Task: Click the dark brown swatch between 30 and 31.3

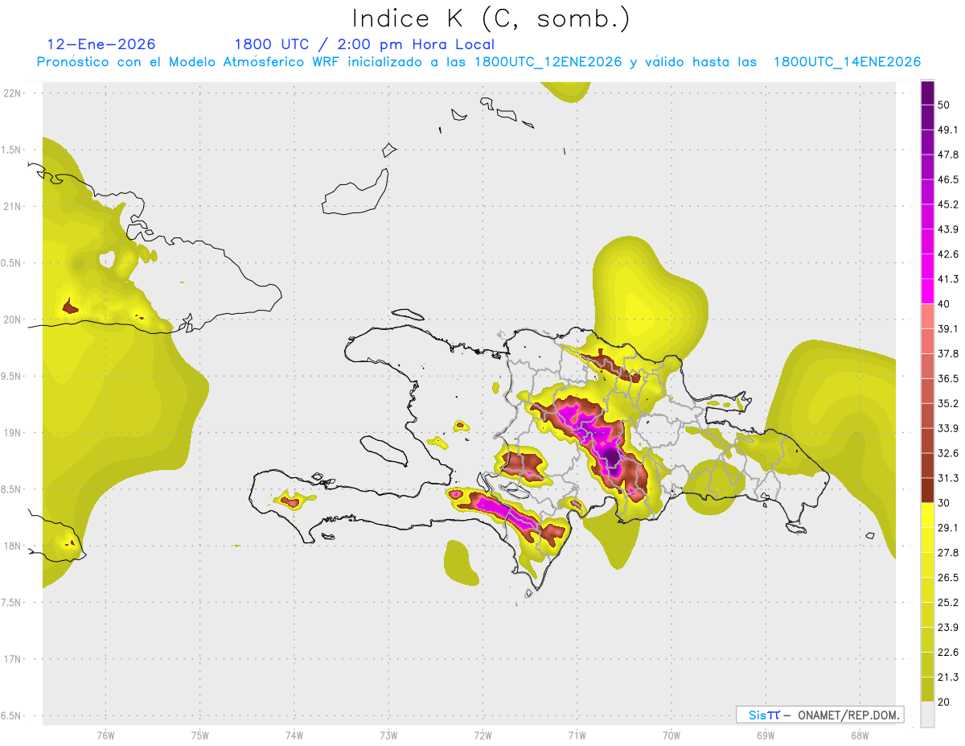Action: [x=928, y=490]
